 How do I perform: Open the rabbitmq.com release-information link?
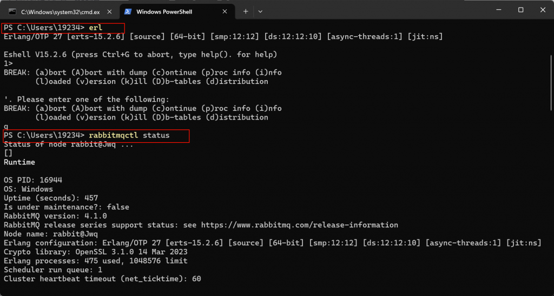(x=300, y=225)
